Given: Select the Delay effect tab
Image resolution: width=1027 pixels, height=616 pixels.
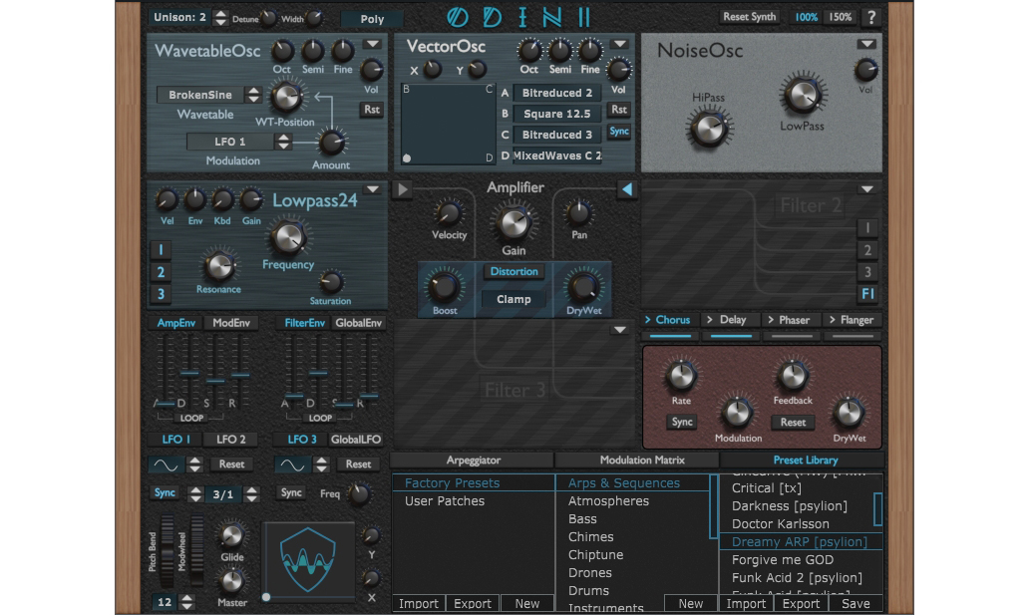Looking at the screenshot, I should pos(731,320).
